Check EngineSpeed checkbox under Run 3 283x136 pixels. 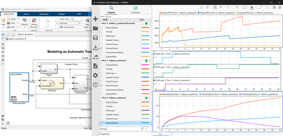click(x=101, y=28)
